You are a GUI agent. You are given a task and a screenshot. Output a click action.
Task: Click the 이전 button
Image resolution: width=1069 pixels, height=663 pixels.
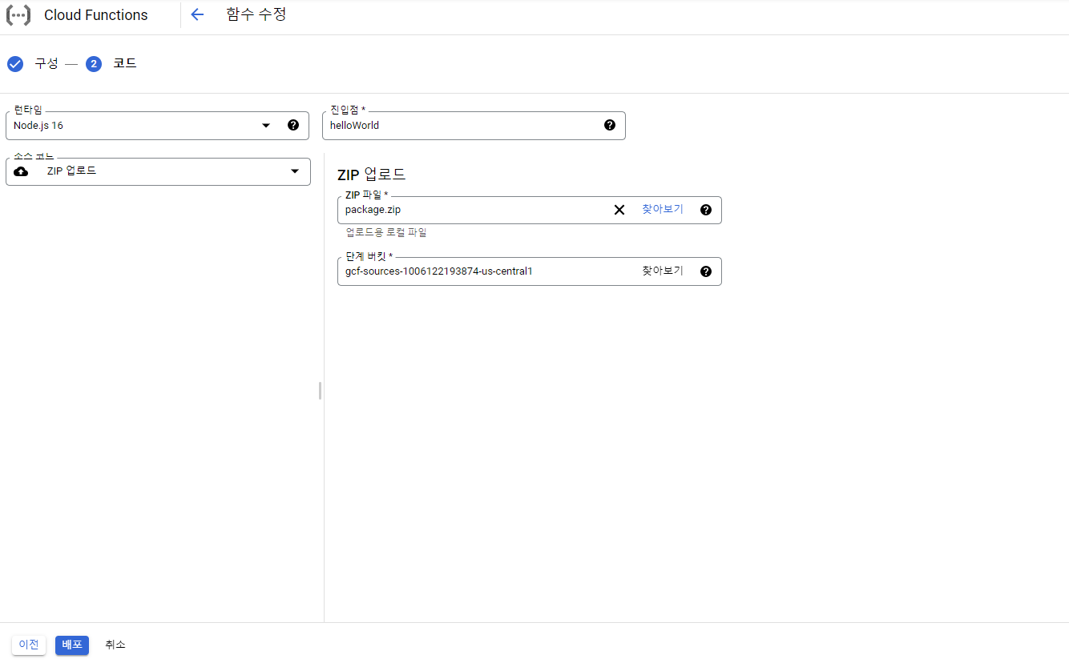click(x=29, y=645)
